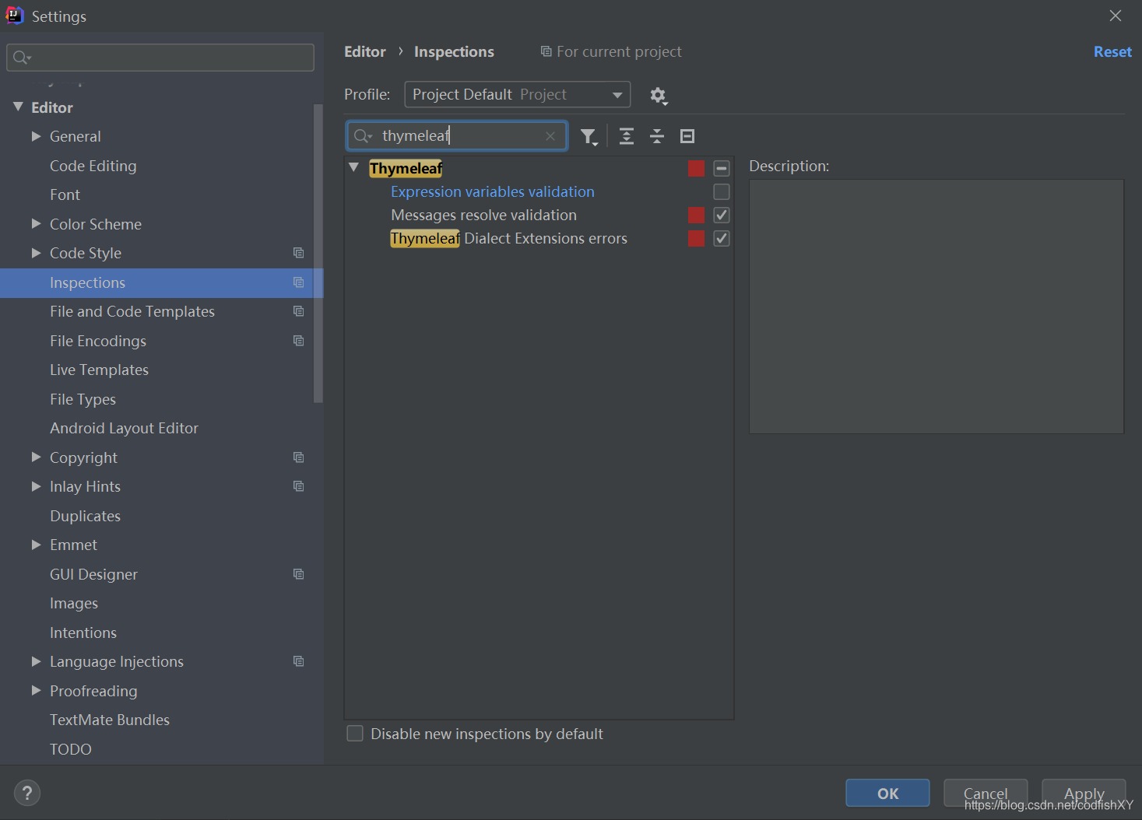Select Code Editing in settings tree
The image size is (1142, 820).
tap(93, 166)
